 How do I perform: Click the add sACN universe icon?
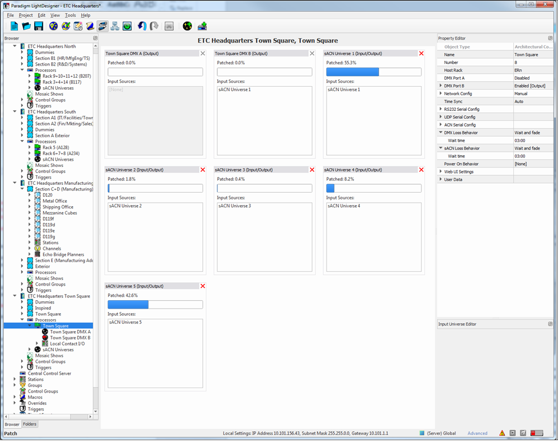[187, 26]
